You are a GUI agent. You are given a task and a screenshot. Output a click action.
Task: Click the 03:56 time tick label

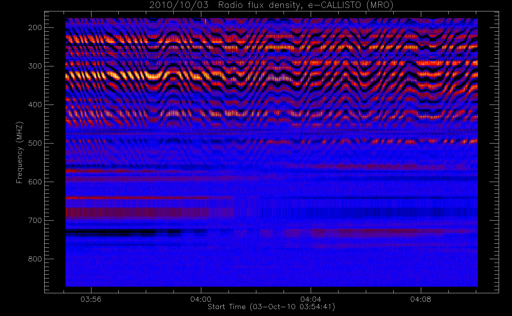pos(91,299)
